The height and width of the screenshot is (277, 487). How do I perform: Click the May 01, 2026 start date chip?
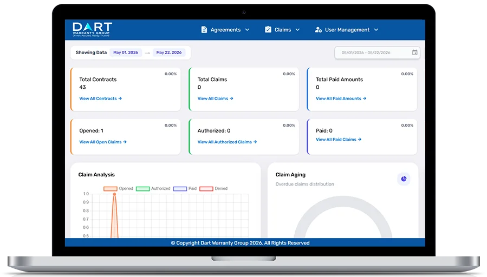[126, 52]
